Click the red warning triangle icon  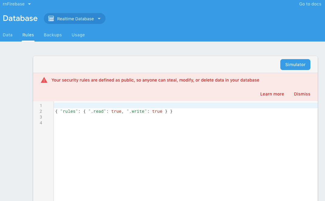[x=44, y=80]
